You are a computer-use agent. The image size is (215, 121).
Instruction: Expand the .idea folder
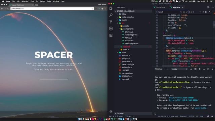click(117, 14)
